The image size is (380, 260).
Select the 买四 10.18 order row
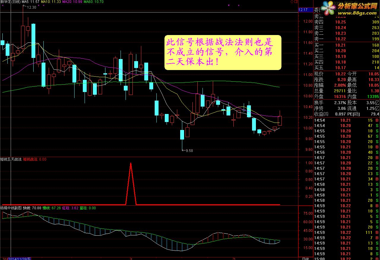346,62
